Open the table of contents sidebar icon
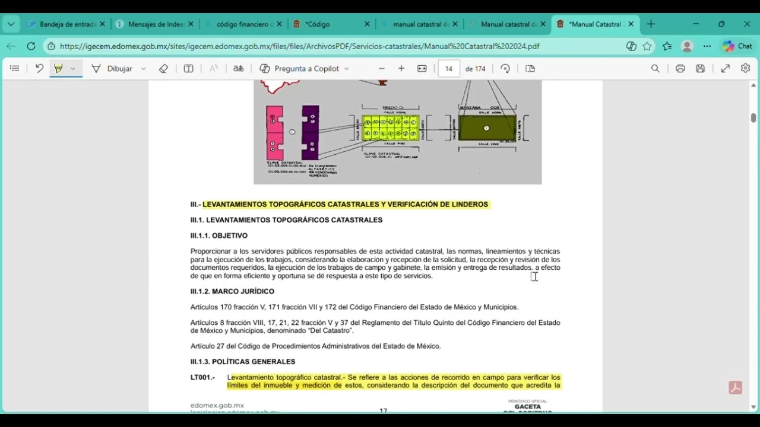The width and height of the screenshot is (760, 427). (15, 69)
